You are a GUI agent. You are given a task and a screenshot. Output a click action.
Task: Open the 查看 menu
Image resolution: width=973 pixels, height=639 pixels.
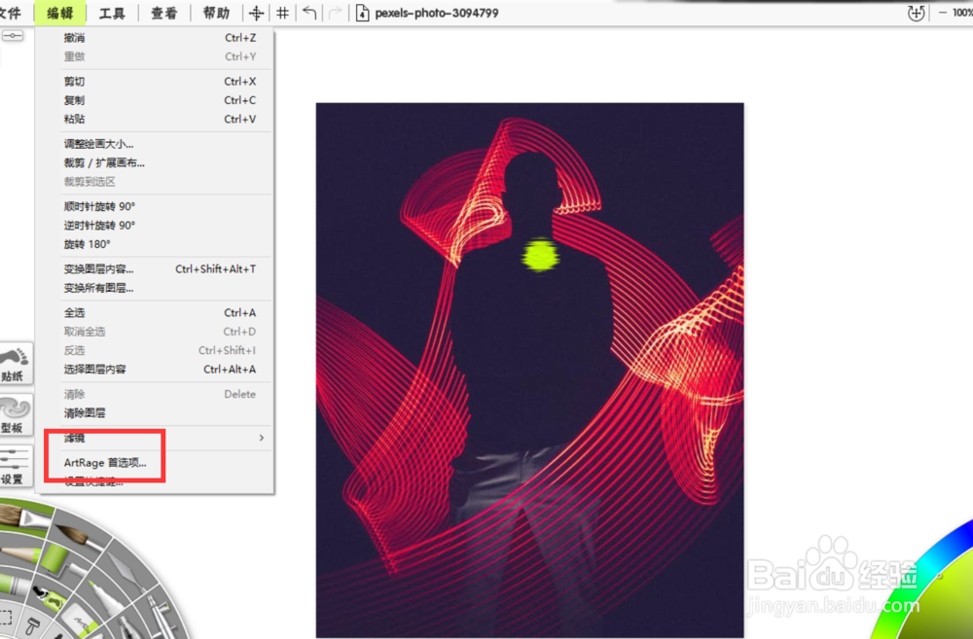(x=163, y=13)
